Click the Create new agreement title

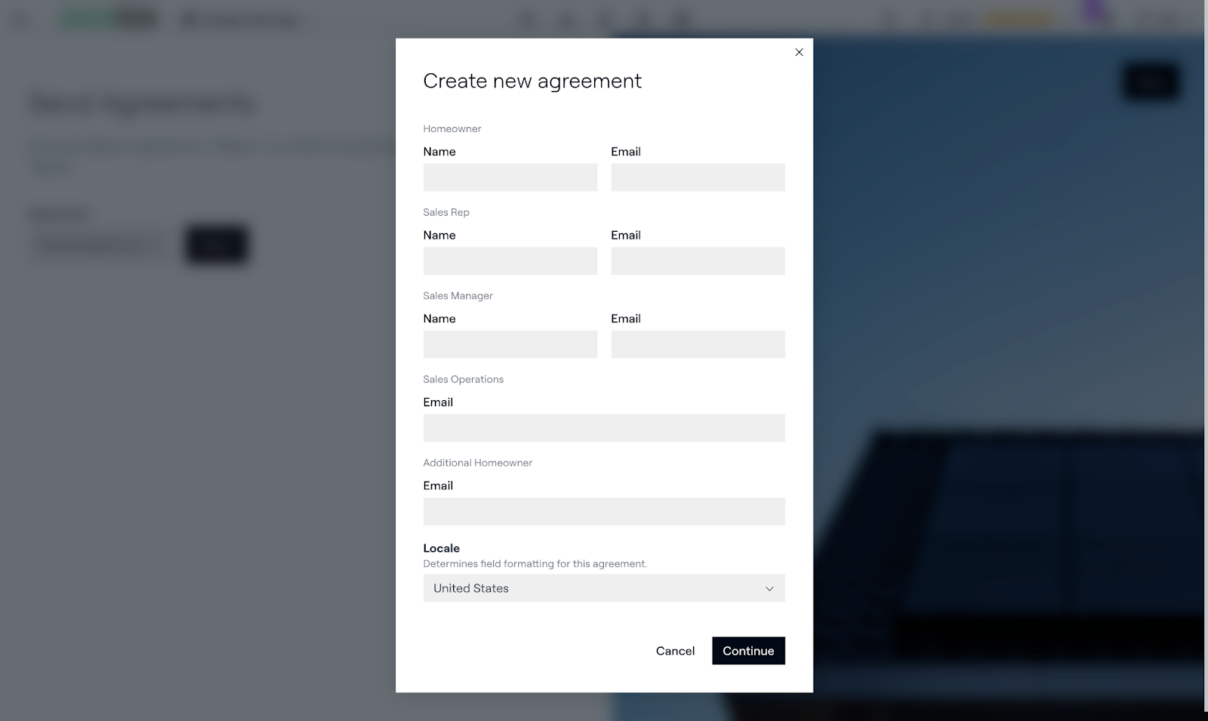click(x=532, y=81)
